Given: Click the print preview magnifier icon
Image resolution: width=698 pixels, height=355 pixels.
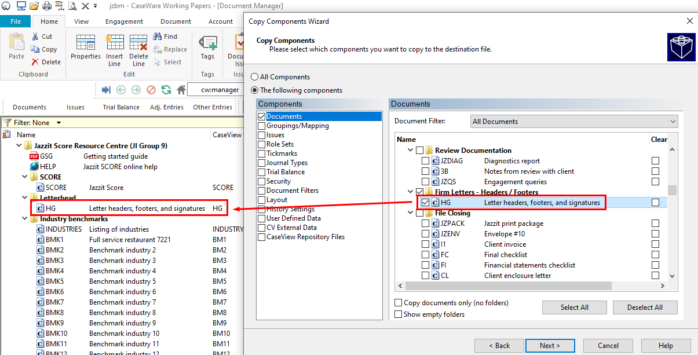Looking at the screenshot, I should point(72,6).
